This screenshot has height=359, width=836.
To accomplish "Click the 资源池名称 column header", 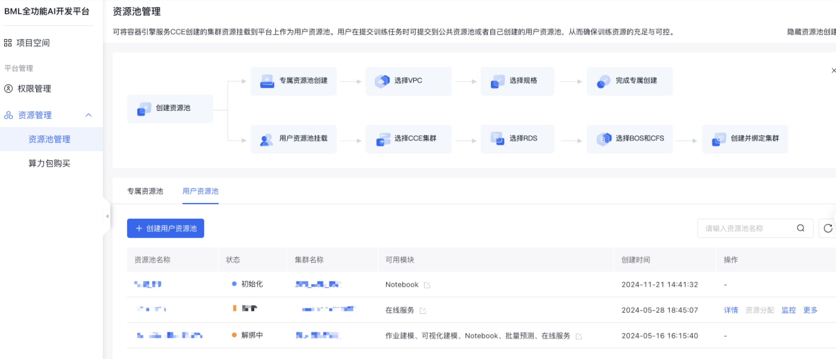I will [152, 260].
